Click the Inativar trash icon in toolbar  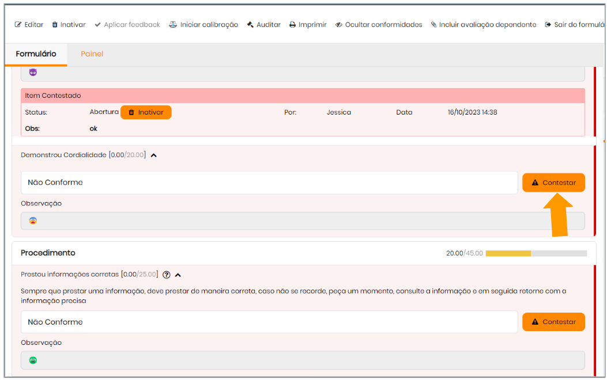tap(55, 25)
